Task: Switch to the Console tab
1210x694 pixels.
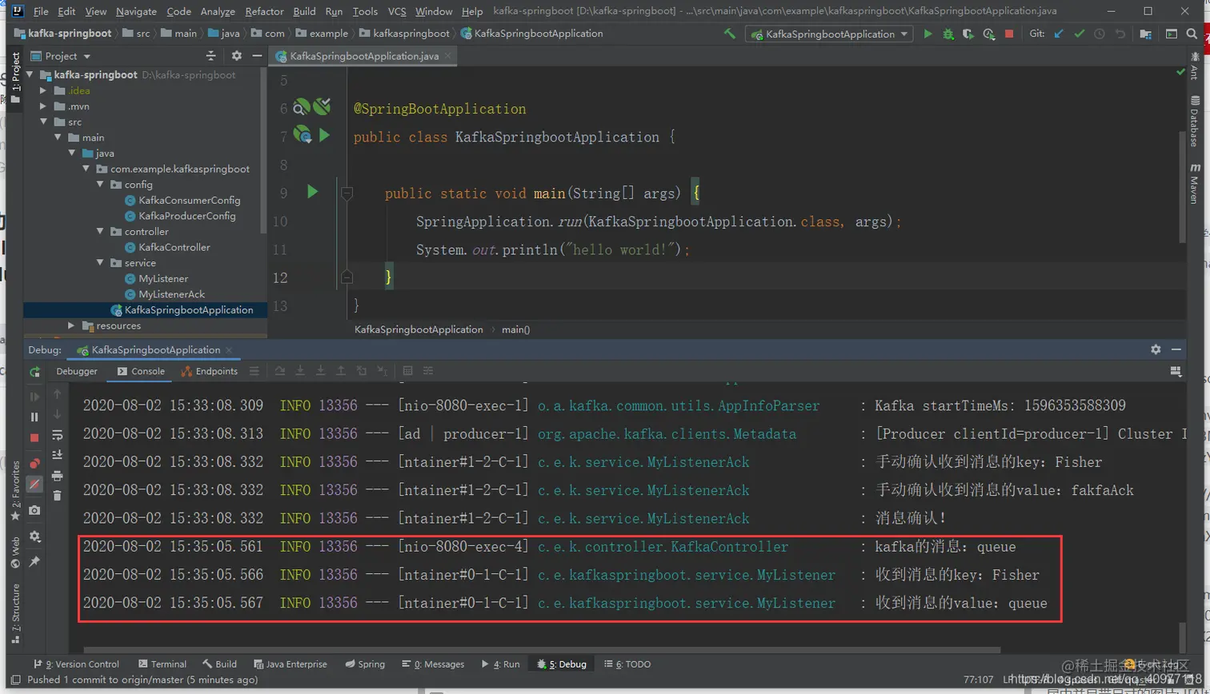Action: 141,371
